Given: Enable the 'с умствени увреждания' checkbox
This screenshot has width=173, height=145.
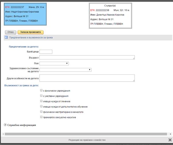Looking at the screenshot, I should point(42,96).
